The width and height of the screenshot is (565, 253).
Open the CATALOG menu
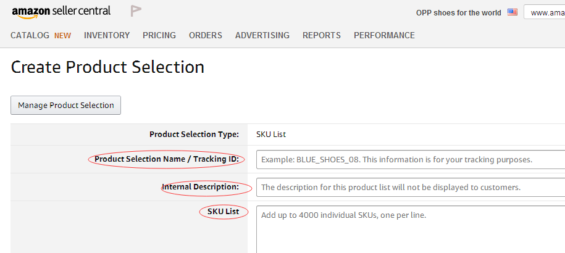pos(30,35)
